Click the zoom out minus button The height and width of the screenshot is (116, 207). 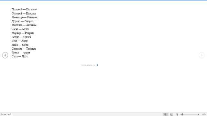pos(181,114)
